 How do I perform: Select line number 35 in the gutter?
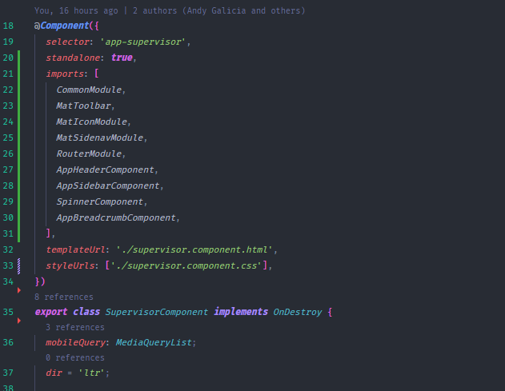click(x=9, y=312)
